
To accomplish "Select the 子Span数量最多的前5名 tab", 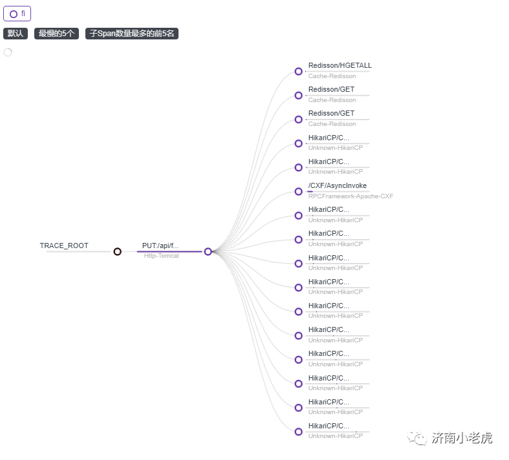I will tap(131, 34).
